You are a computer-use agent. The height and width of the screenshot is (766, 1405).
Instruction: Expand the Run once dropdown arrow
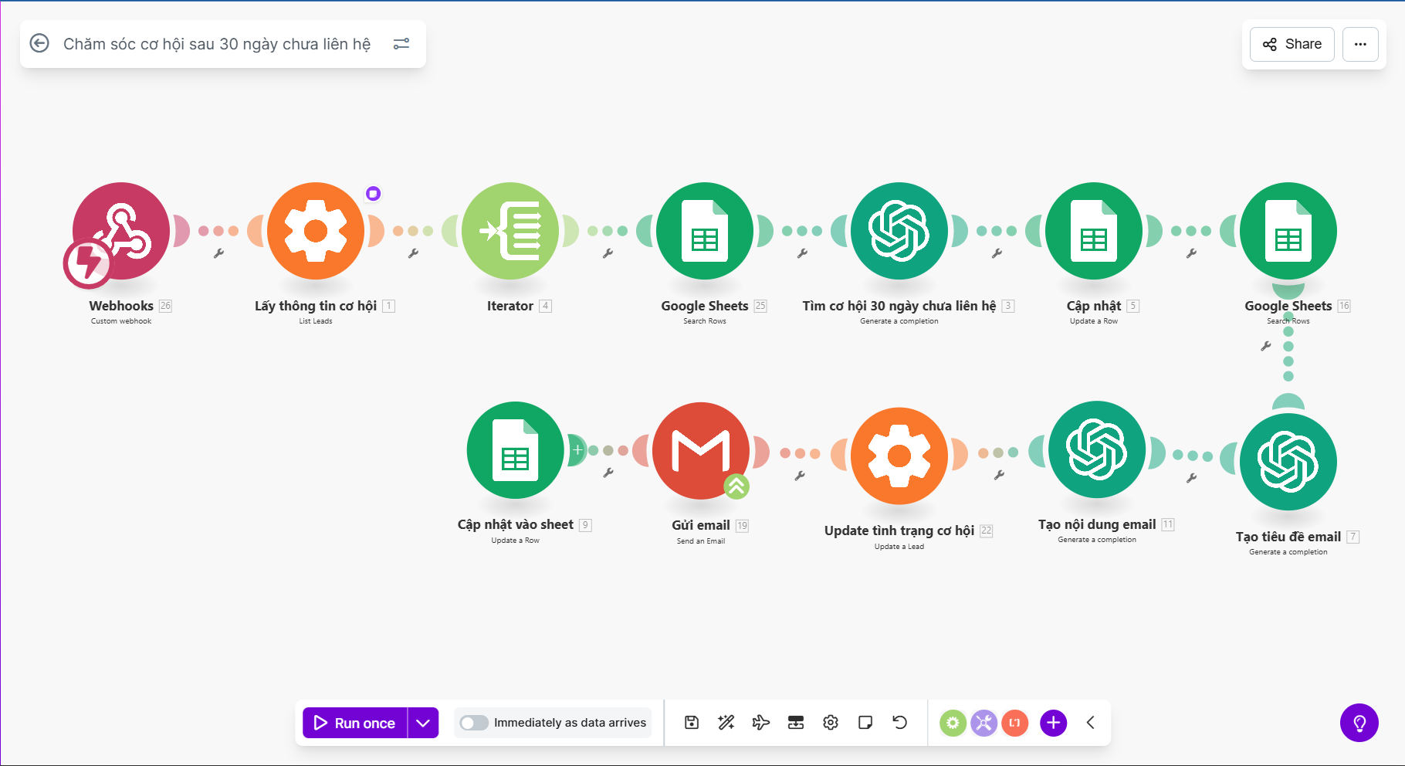[x=423, y=723]
